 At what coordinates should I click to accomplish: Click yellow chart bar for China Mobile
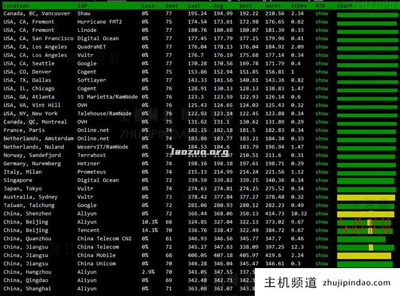[x=364, y=256]
